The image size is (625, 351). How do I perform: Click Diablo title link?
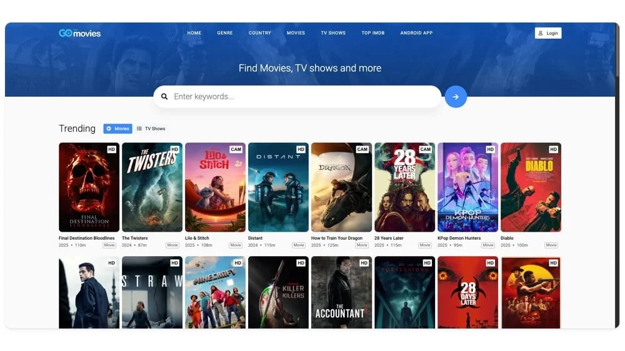click(x=507, y=238)
